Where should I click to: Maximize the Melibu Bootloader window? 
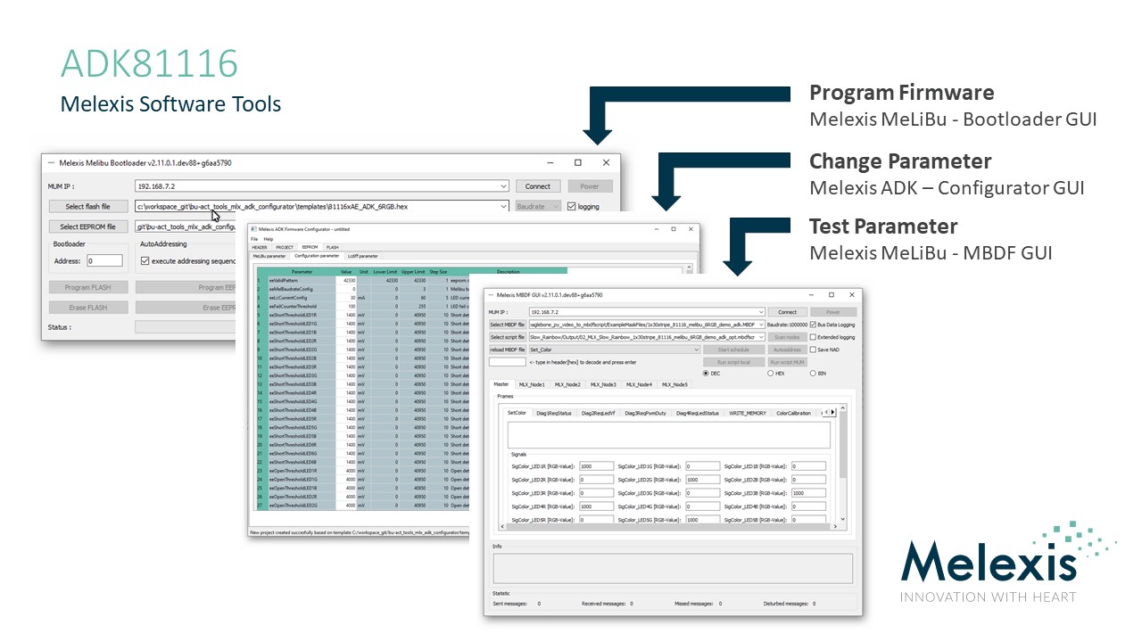tap(578, 163)
